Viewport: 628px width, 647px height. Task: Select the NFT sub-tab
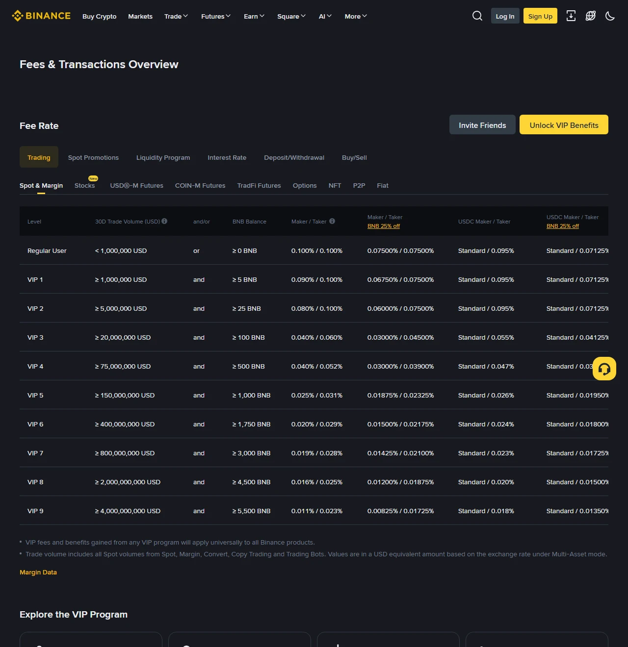[x=335, y=185]
